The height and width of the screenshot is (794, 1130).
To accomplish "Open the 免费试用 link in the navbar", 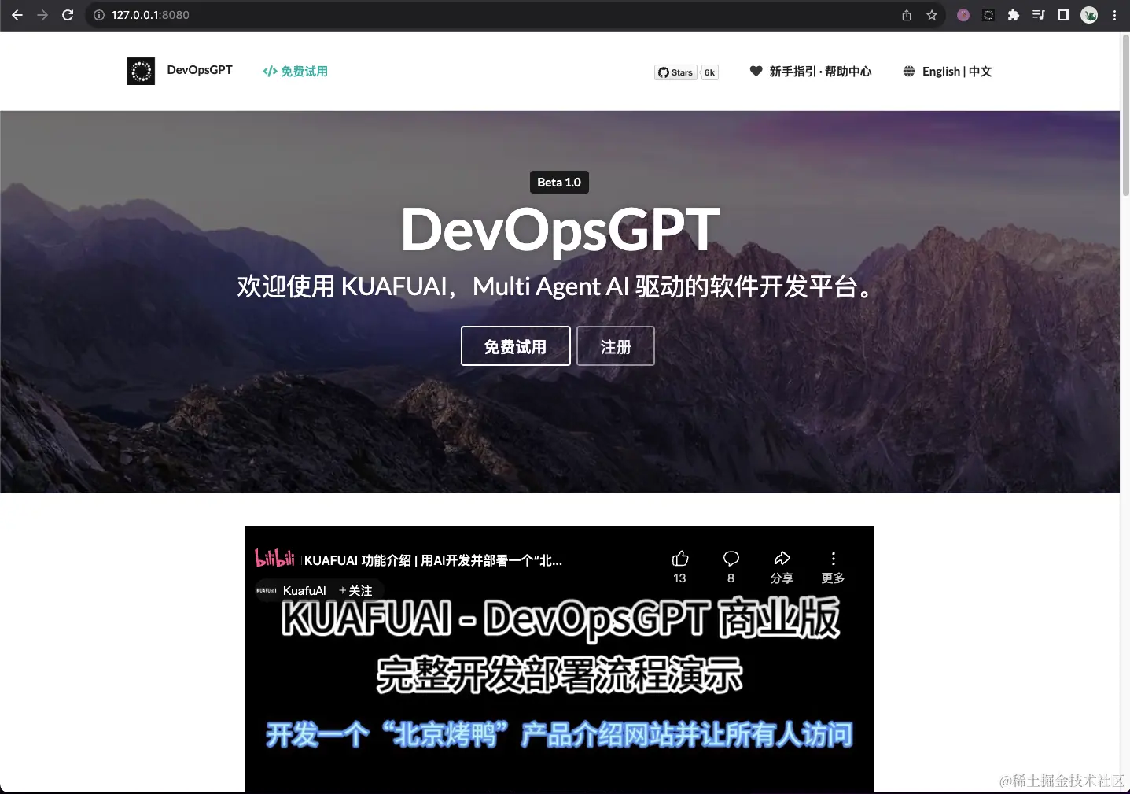I will (296, 72).
